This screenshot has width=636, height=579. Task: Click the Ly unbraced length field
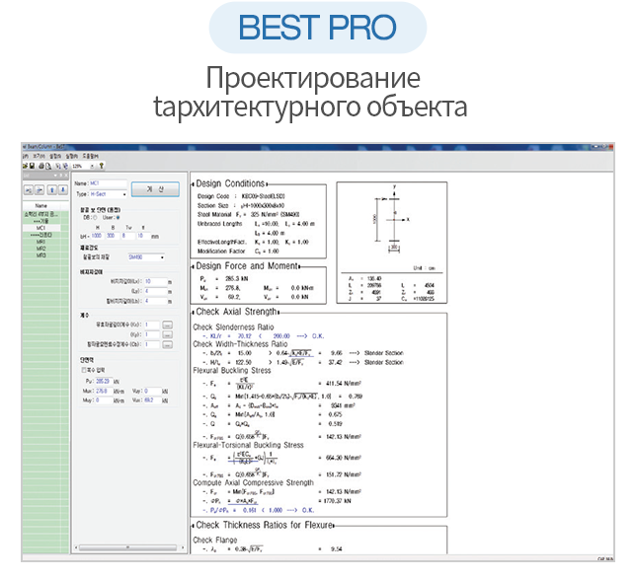tap(156, 291)
